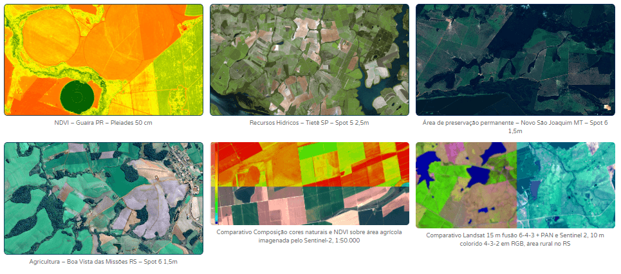This screenshot has height=274, width=621.
Task: Click the "Recursos Hídricos – Tietê SP" caption
Action: [310, 122]
